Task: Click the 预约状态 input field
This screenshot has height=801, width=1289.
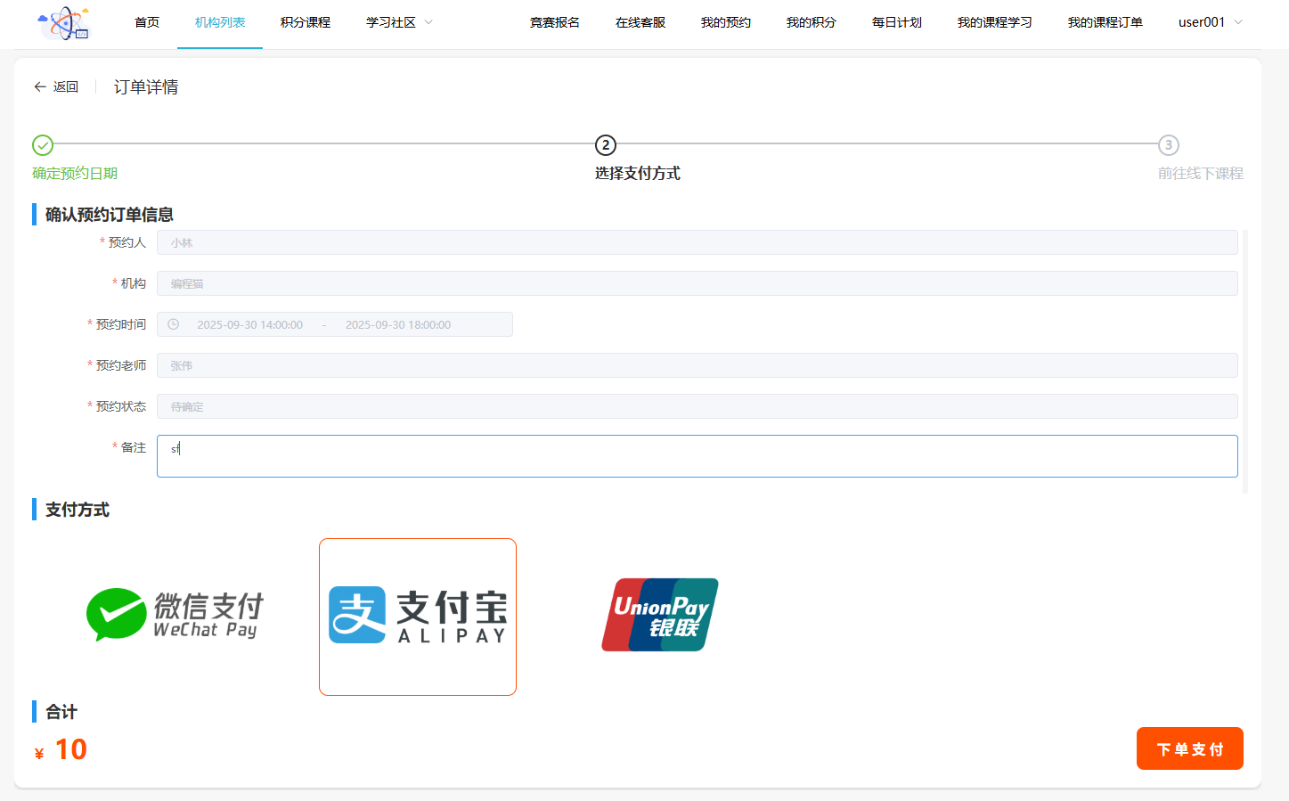Action: tap(698, 406)
